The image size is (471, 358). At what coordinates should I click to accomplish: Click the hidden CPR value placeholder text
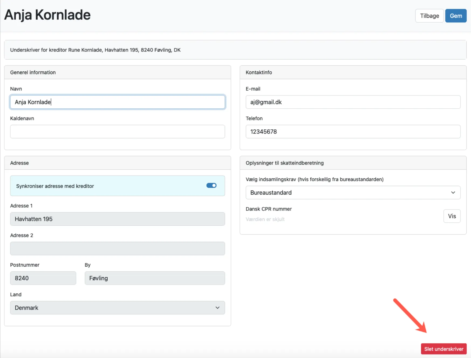point(265,219)
